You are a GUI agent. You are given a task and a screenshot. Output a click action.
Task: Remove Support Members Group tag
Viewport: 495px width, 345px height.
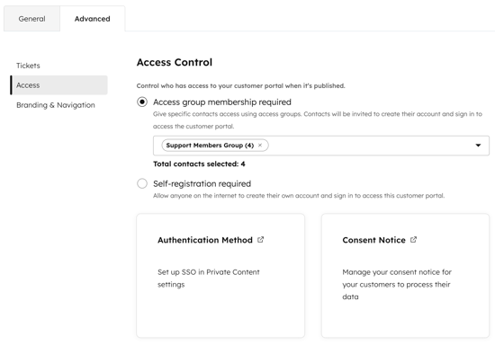click(260, 146)
